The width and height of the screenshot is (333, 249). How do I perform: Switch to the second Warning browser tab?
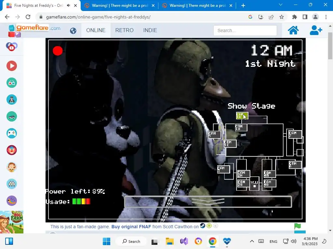point(120,6)
